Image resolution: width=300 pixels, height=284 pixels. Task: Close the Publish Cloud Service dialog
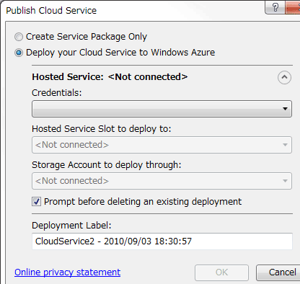(x=293, y=7)
